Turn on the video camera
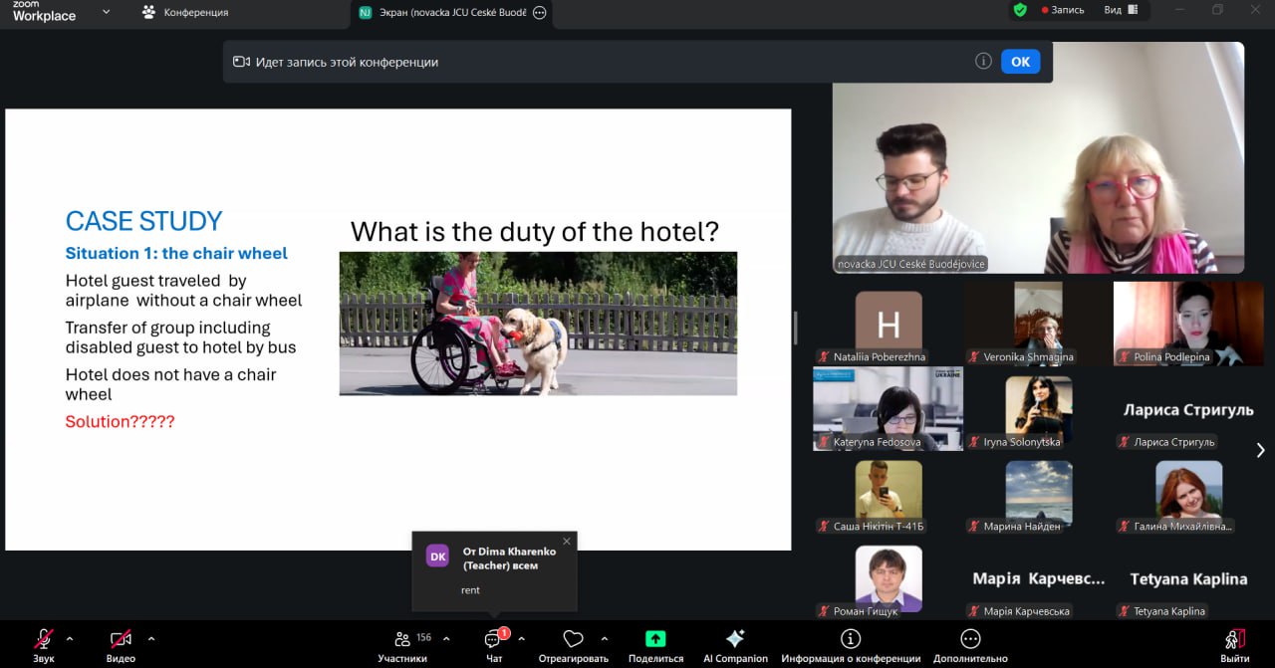 121,640
